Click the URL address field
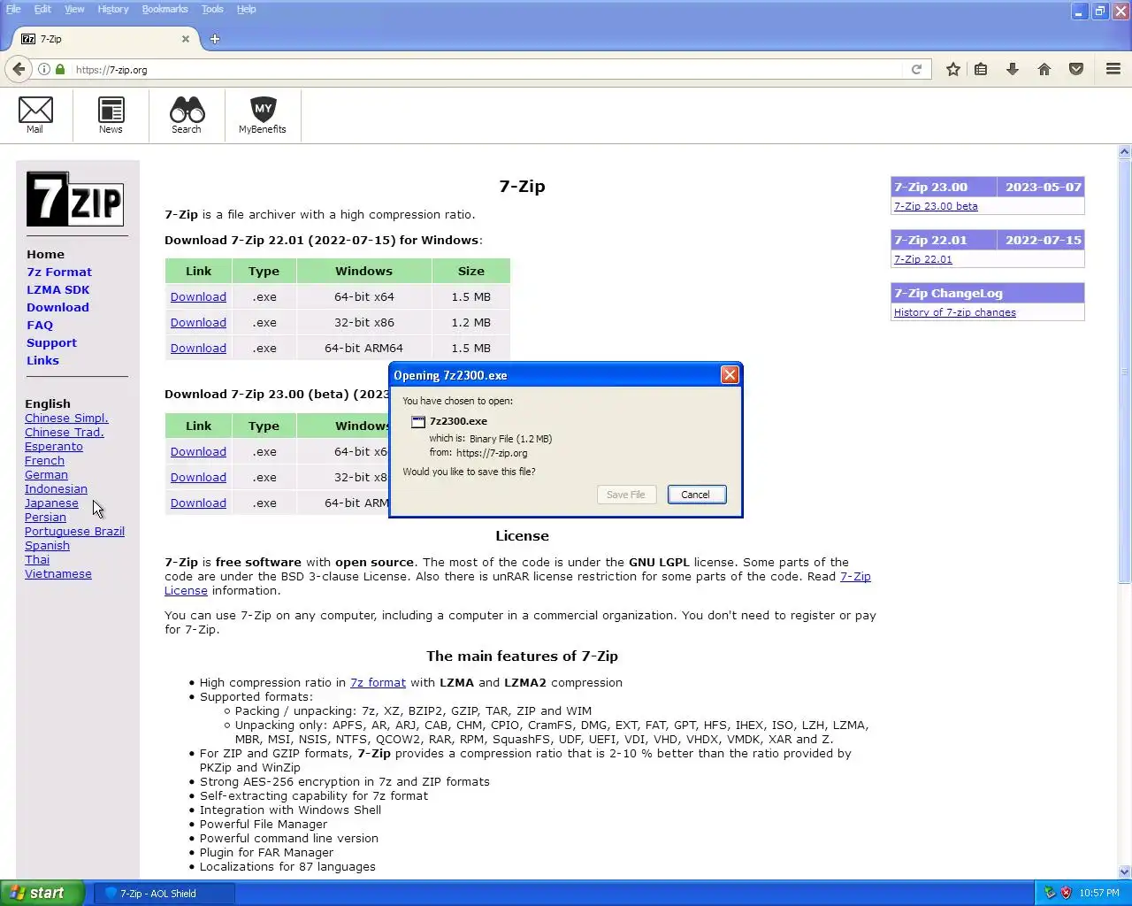 point(486,69)
